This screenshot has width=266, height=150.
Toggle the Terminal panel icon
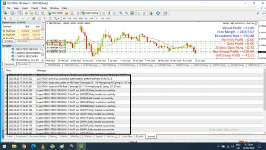(x=37, y=13)
